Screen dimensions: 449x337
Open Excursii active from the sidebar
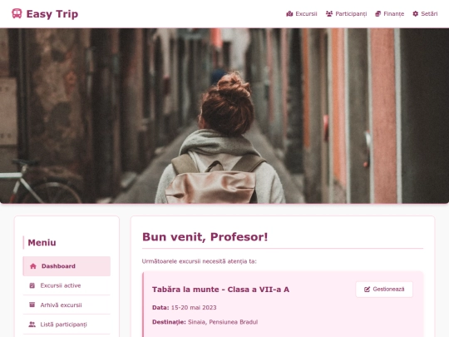tap(67, 285)
